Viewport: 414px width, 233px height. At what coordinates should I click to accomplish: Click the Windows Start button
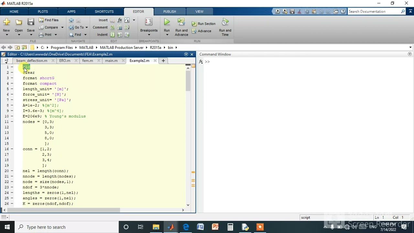pyautogui.click(x=7, y=227)
